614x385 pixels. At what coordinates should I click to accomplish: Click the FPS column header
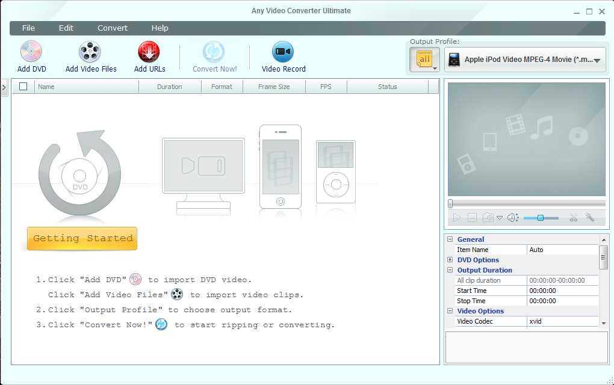326,87
